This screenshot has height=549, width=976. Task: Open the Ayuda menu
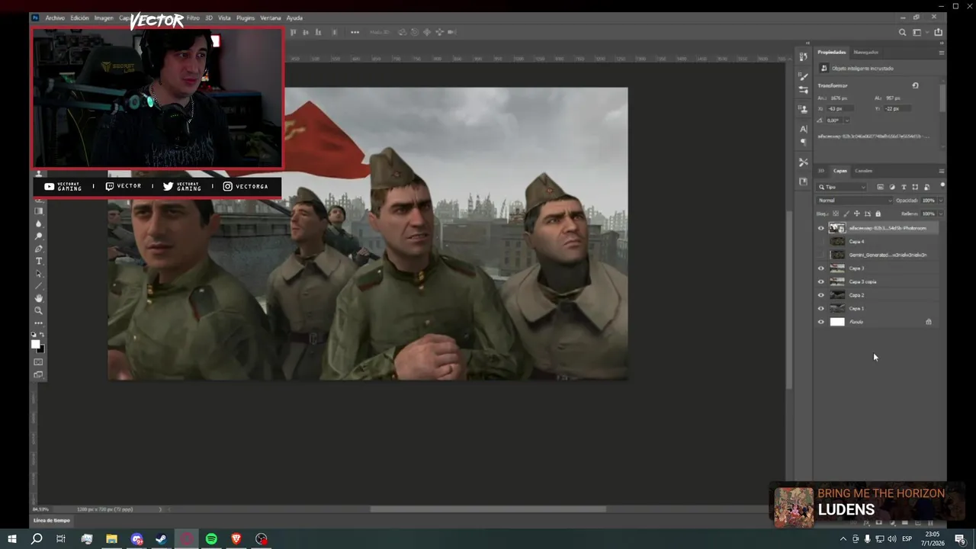pos(294,18)
